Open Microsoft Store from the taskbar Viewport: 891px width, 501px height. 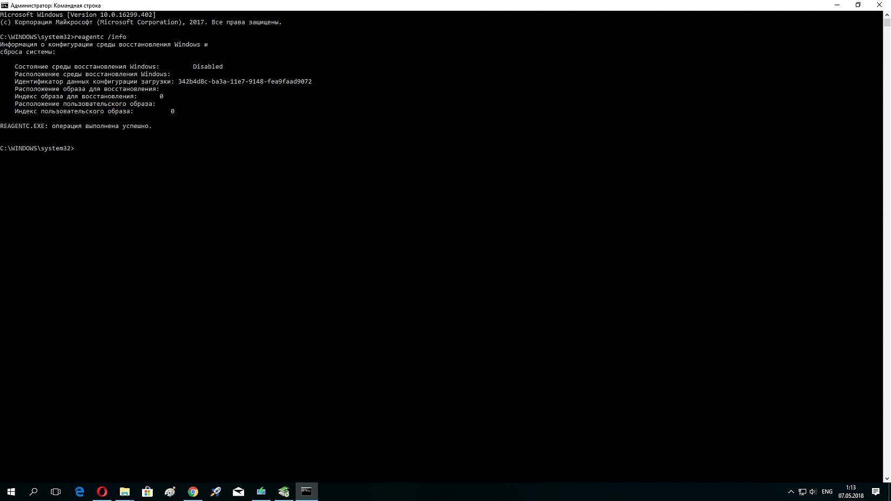147,492
